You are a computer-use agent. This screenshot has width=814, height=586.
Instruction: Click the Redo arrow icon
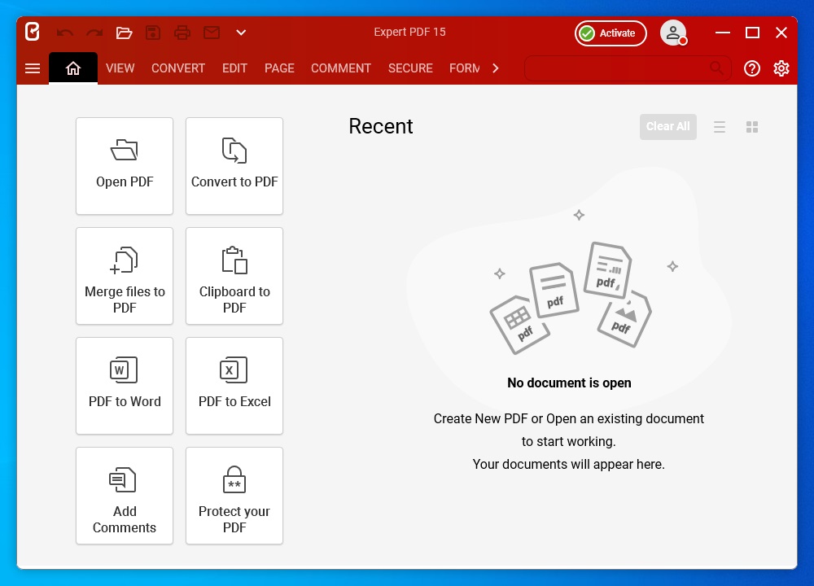[x=94, y=33]
